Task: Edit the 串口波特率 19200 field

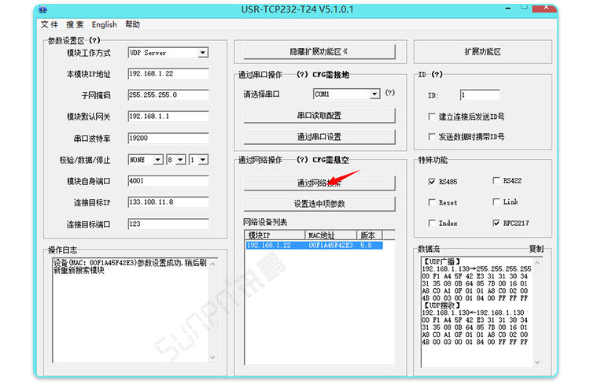Action: 168,139
